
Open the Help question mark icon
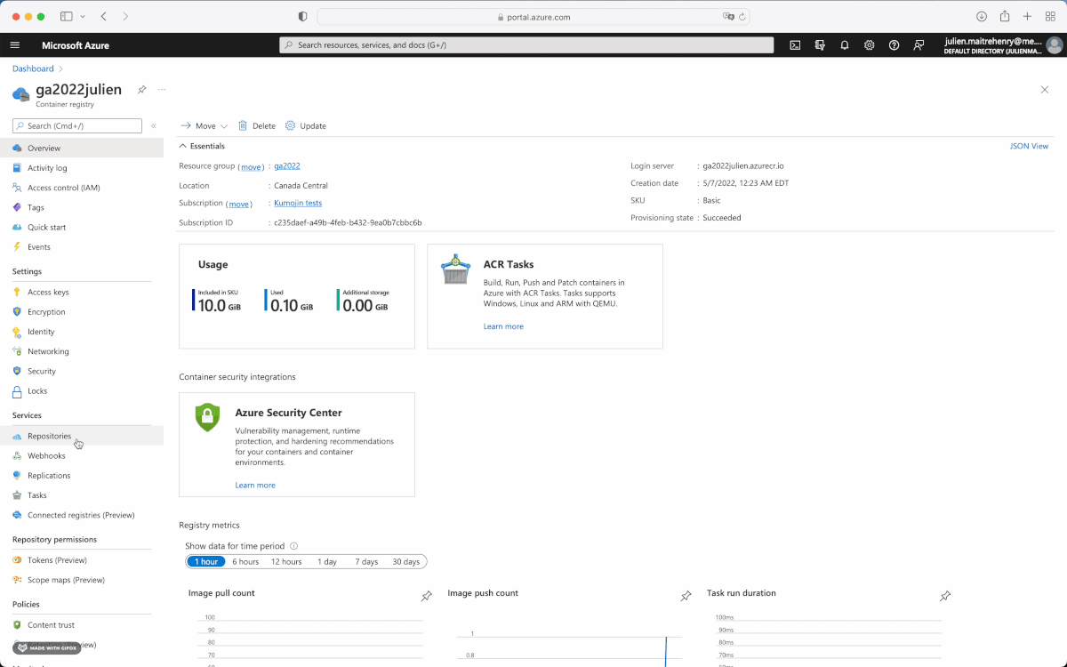pos(895,45)
